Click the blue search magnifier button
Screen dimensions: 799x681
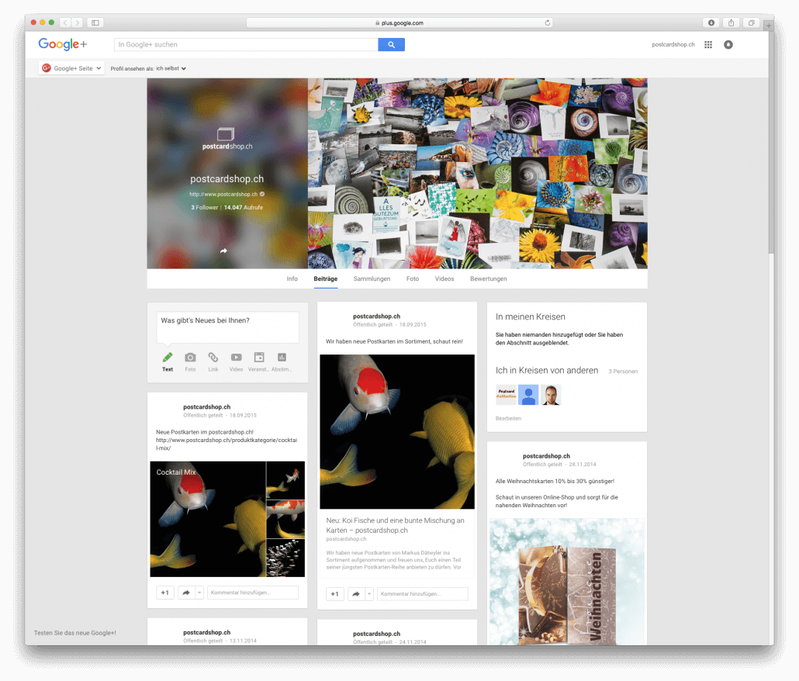(391, 45)
